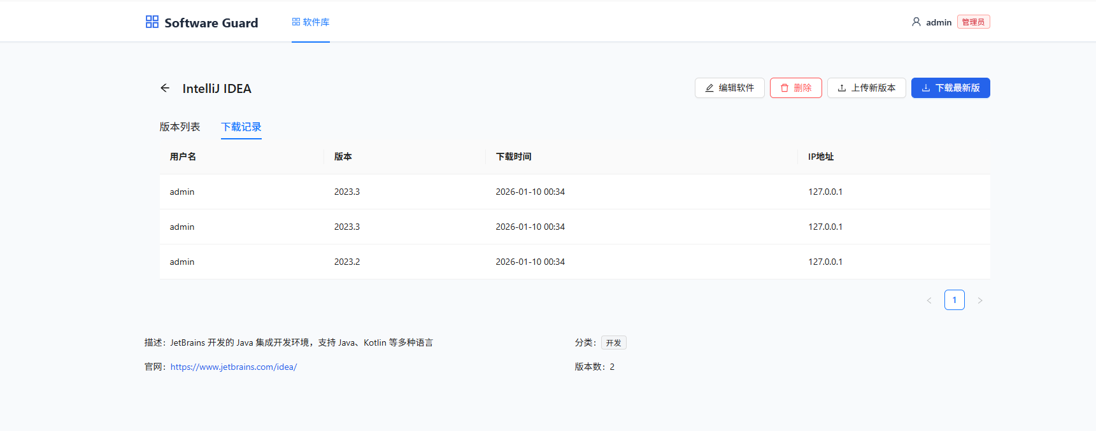The image size is (1096, 431).
Task: Click the red 删除 button
Action: 796,88
